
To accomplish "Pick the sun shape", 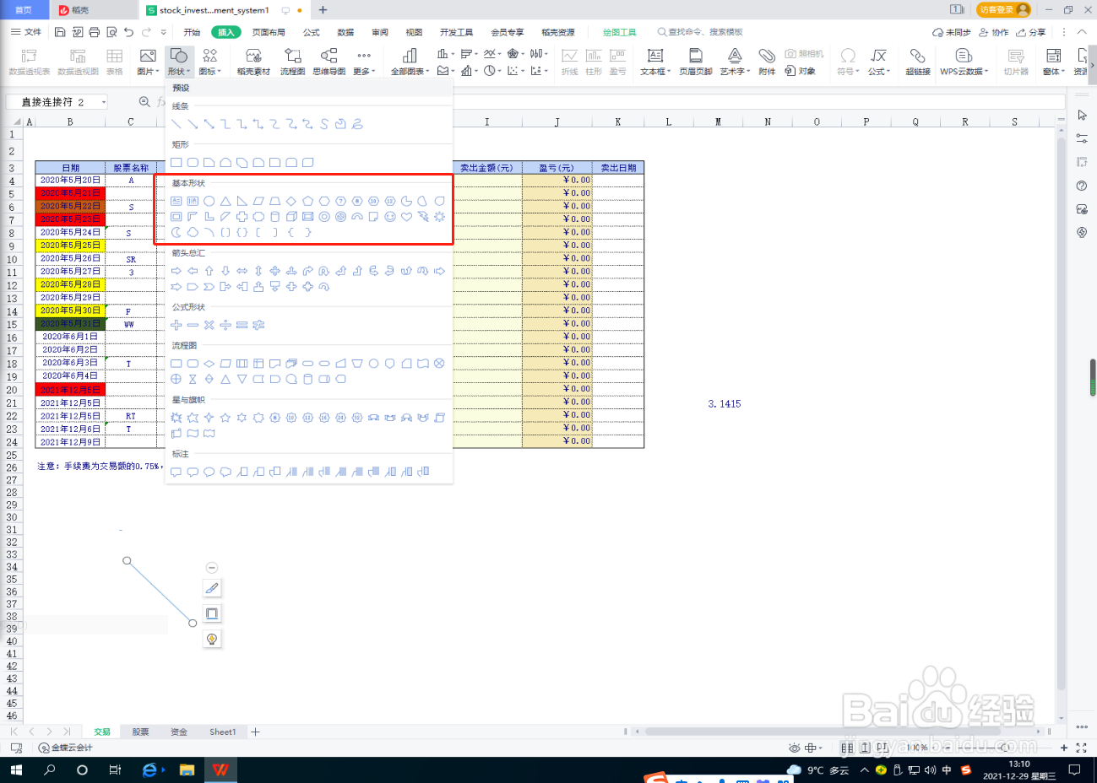I will pyautogui.click(x=439, y=217).
